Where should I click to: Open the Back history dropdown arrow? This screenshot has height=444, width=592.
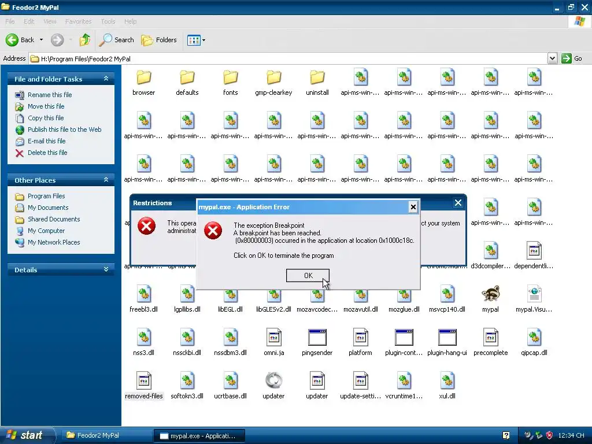point(41,40)
